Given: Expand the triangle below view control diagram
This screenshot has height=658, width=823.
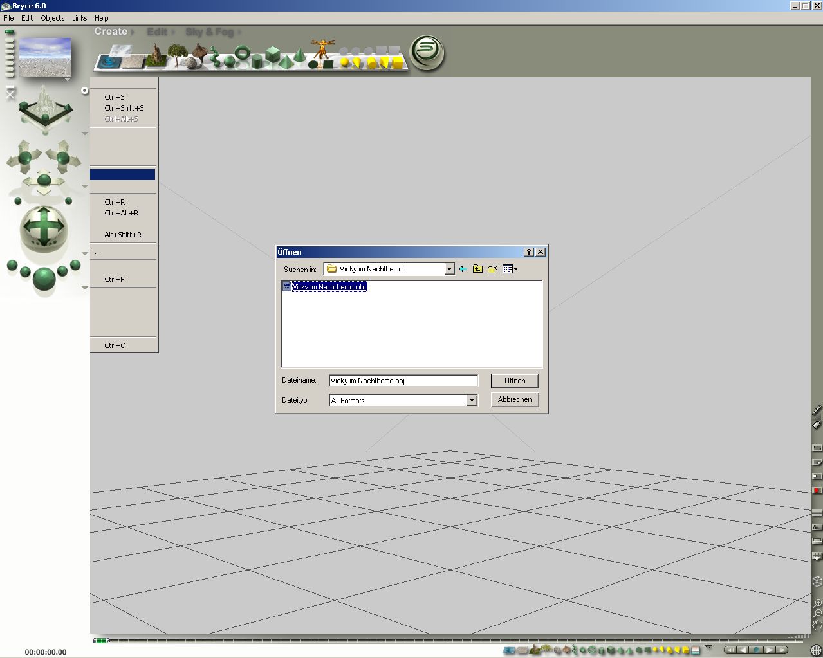Looking at the screenshot, I should pyautogui.click(x=84, y=134).
